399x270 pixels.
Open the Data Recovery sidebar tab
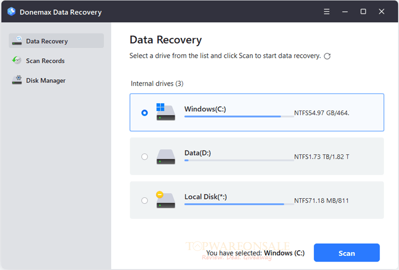click(56, 41)
